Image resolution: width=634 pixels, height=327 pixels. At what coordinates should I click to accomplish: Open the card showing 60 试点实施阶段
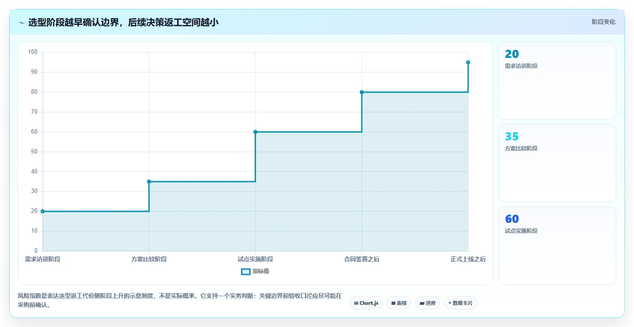(x=557, y=245)
